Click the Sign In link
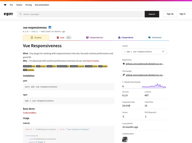 pyautogui.click(x=183, y=14)
